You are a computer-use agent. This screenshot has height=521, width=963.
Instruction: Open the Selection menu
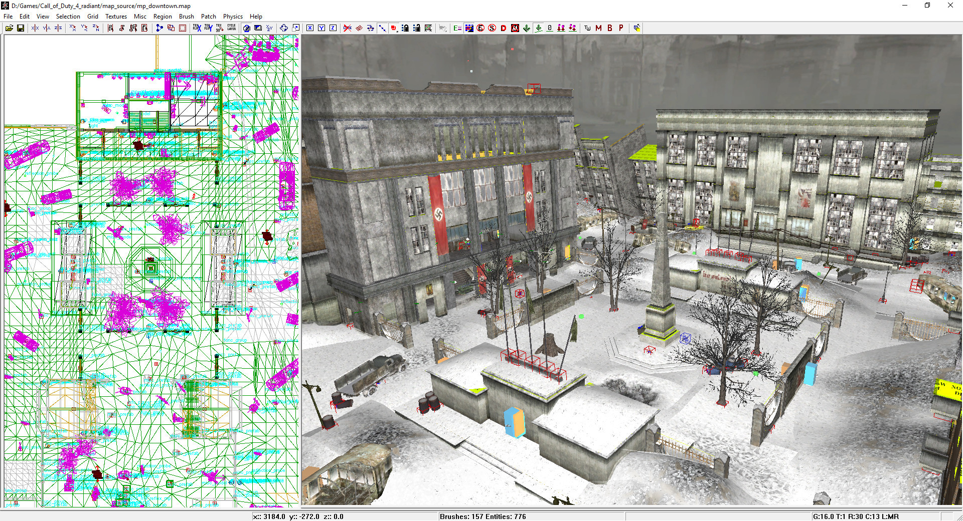[68, 17]
